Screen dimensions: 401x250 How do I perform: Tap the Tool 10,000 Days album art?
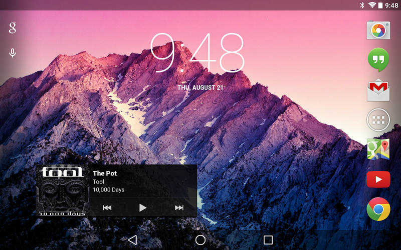click(x=63, y=190)
